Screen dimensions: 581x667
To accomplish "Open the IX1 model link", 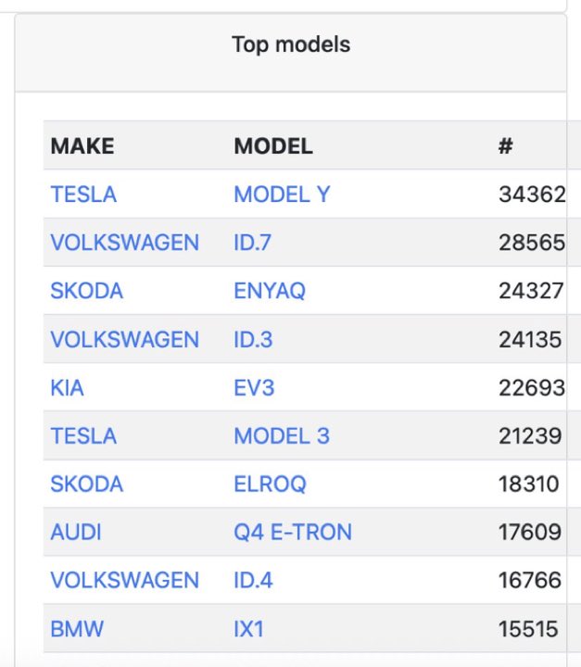I will coord(248,629).
